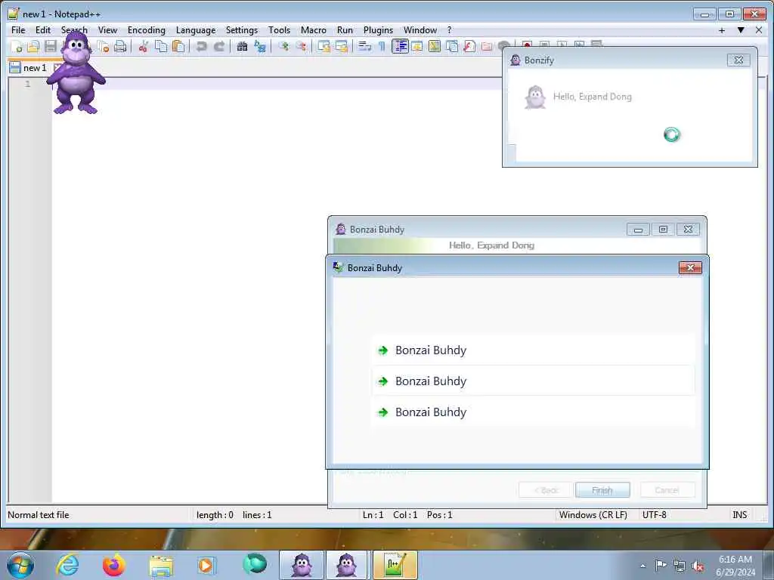774x580 pixels.
Task: Click line number 1 in the gutter
Action: (x=28, y=84)
